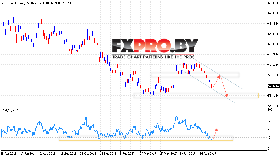The width and height of the screenshot is (280, 157).
Task: Click the 60.2180 price axis label
Action: click(x=273, y=64)
